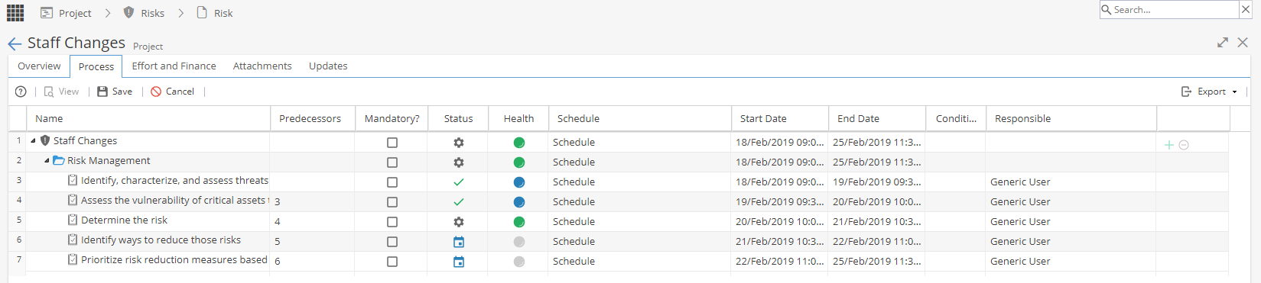Collapse the Risk Management folder
Screen dimensions: 1261x283
pyautogui.click(x=47, y=161)
